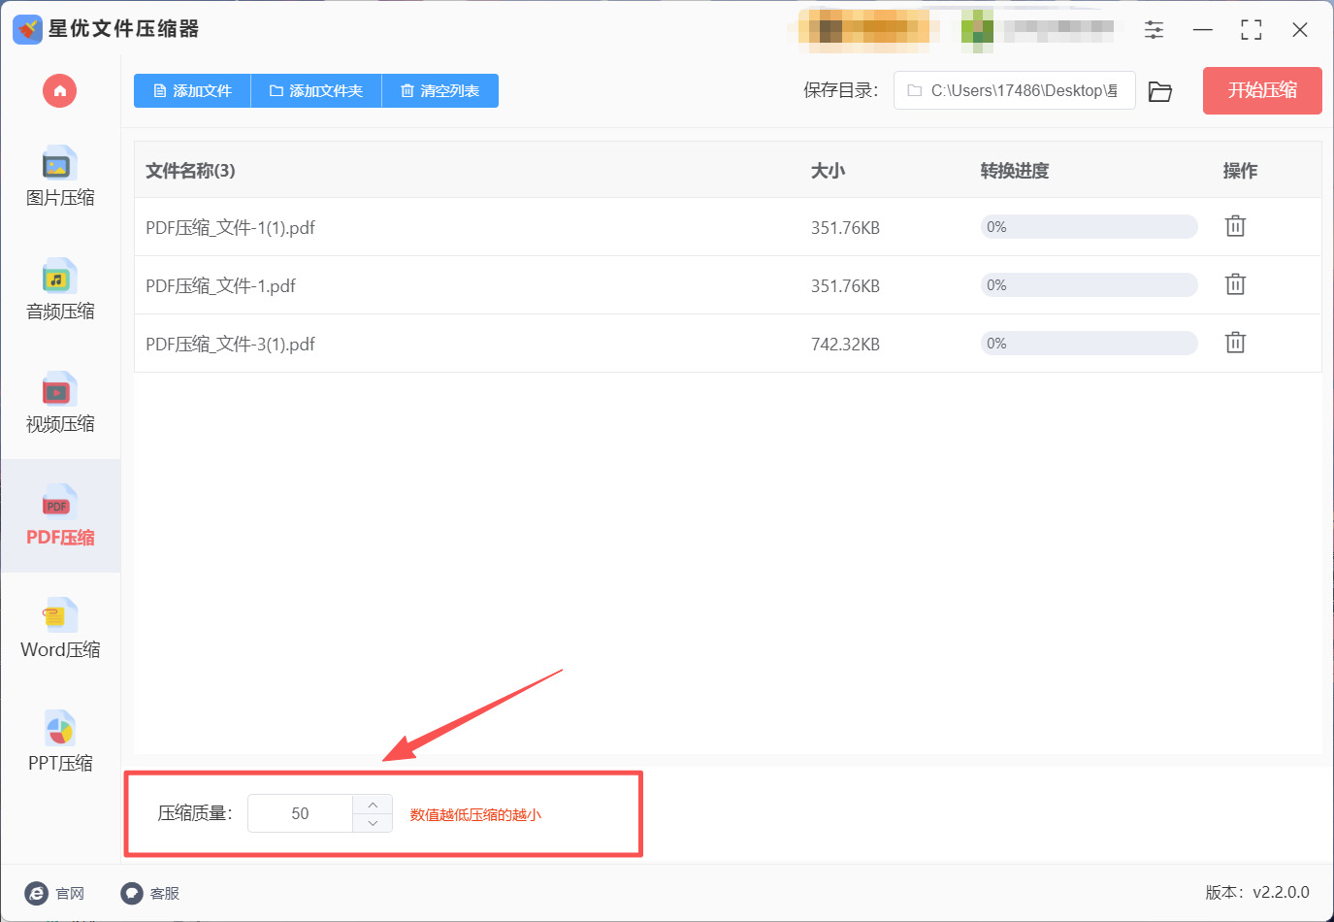The height and width of the screenshot is (922, 1334).
Task: Click the version text v2.2.0.0
Action: 1281,892
